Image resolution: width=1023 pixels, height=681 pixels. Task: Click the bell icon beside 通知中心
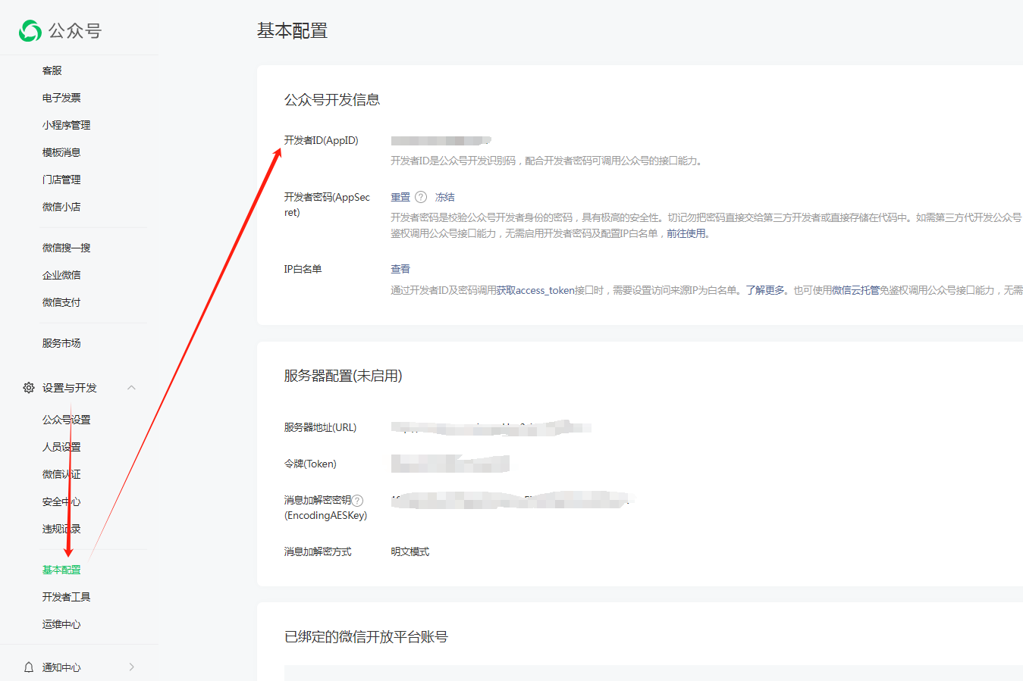click(29, 667)
